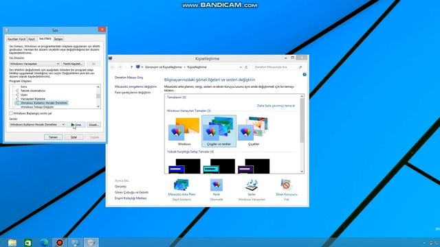Switch to the Kayıt tab
This screenshot has height=247, width=440.
[32, 39]
